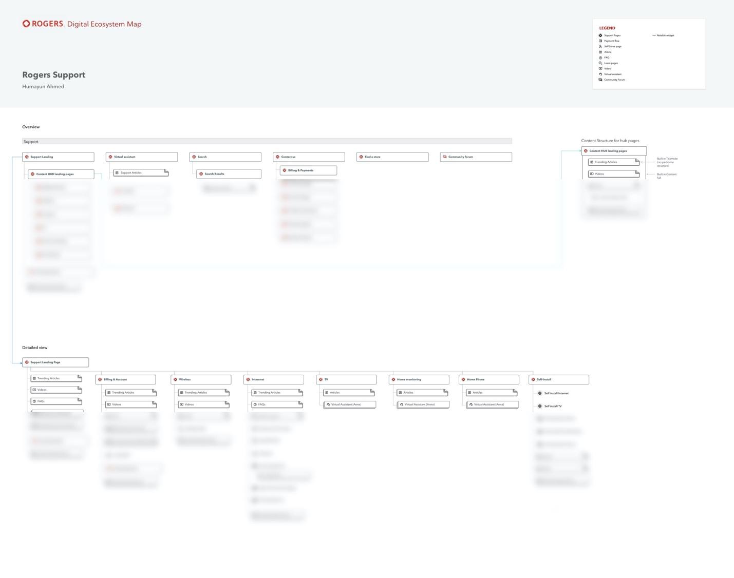The image size is (734, 578).
Task: Click the Payment flow icon in legend
Action: click(600, 41)
